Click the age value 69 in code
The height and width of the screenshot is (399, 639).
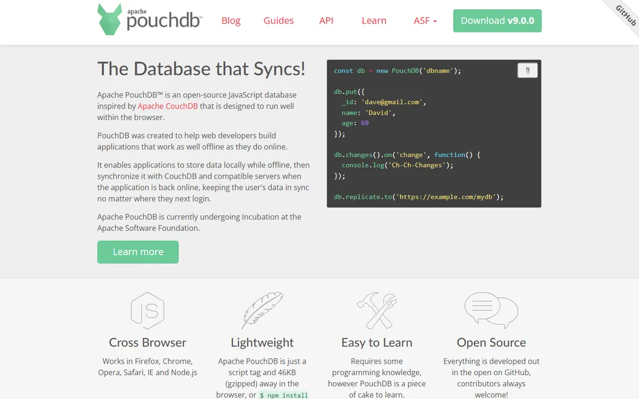365,124
